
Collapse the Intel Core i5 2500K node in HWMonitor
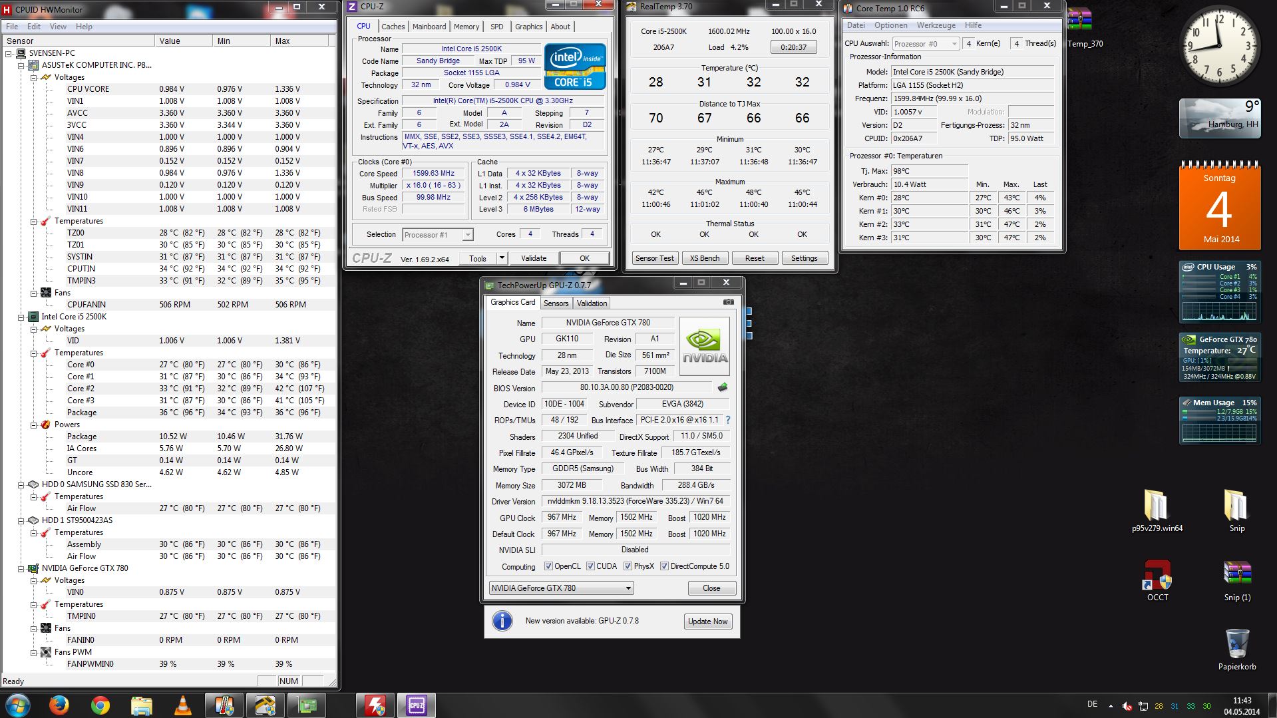[21, 317]
